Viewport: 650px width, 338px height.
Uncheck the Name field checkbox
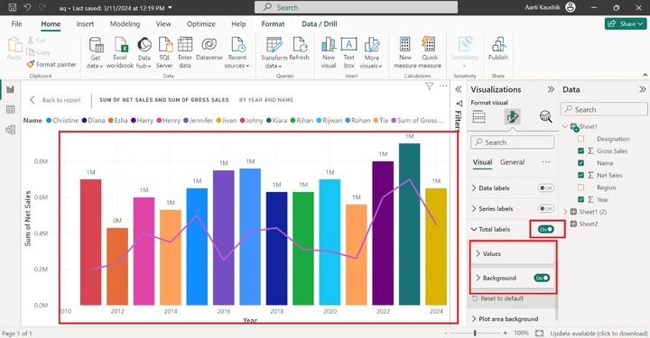pyautogui.click(x=580, y=163)
